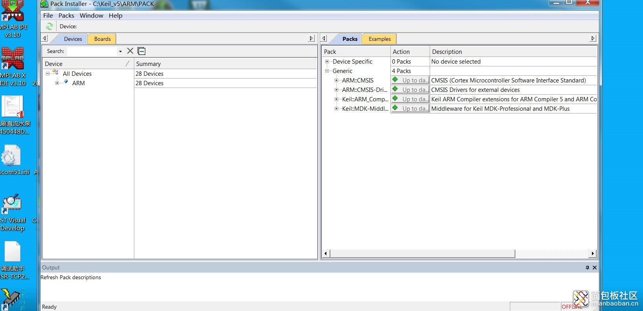The height and width of the screenshot is (311, 643).
Task: Open ST Visual Develop desktop shortcut
Action: (13, 213)
